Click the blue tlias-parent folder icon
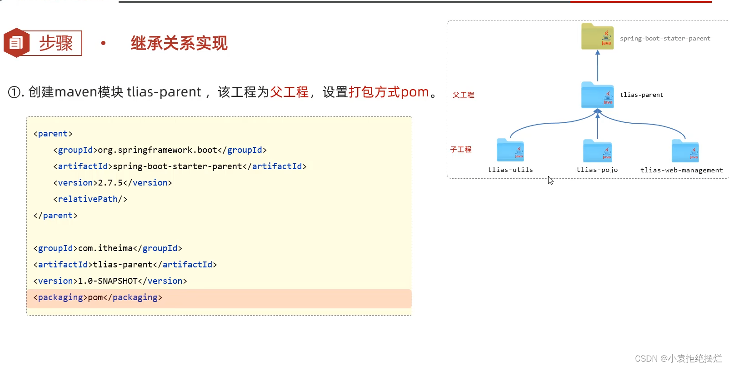729x367 pixels. tap(598, 95)
